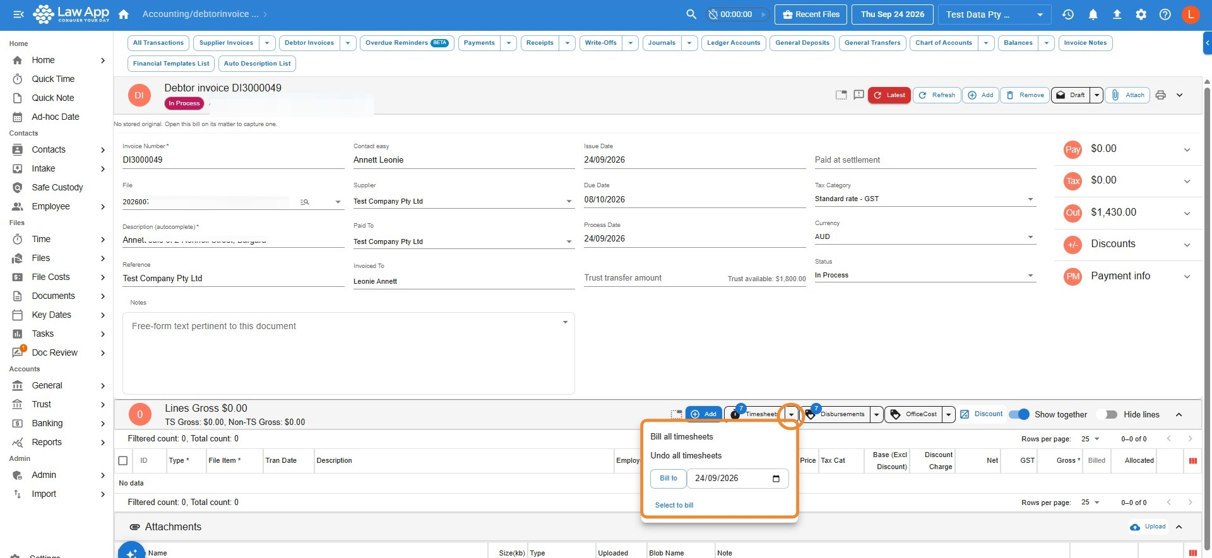Image resolution: width=1212 pixels, height=558 pixels.
Task: Click the red column settings icon in lines table
Action: pos(1192,461)
